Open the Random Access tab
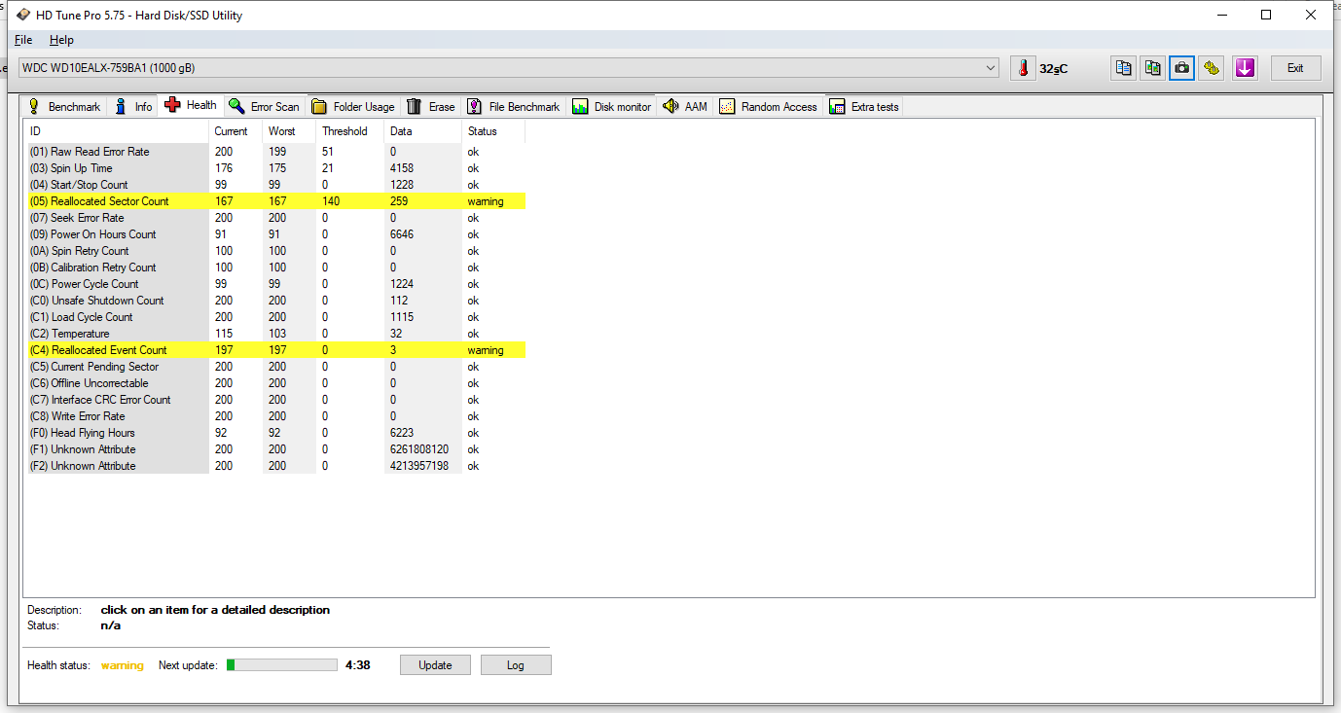Screen dimensions: 1341x713 tap(769, 107)
